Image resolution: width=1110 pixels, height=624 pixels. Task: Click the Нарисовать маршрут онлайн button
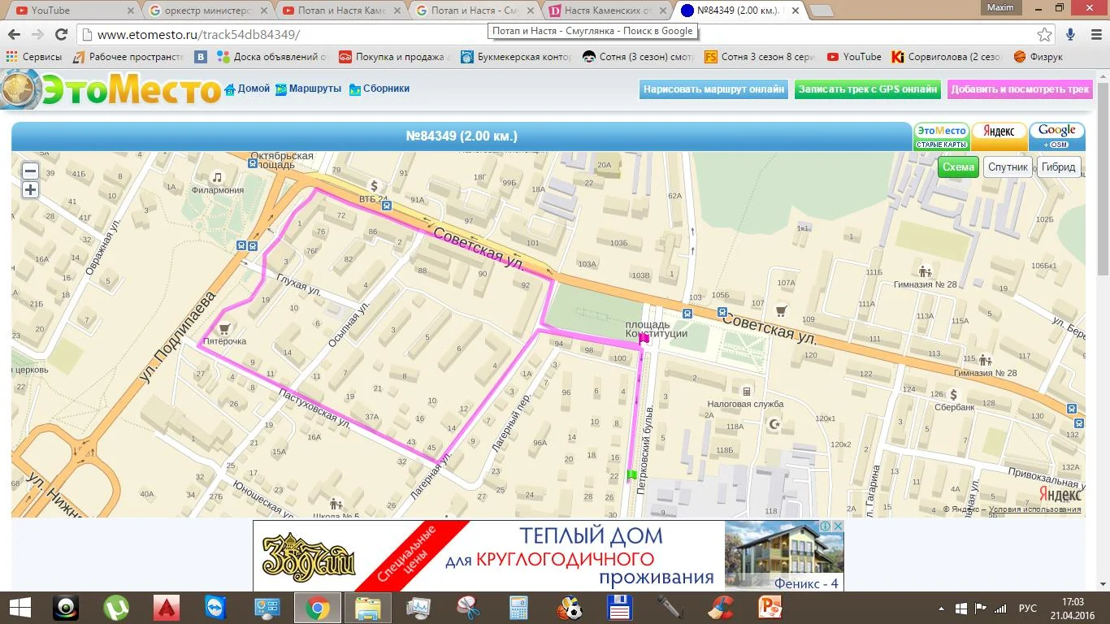pos(713,89)
